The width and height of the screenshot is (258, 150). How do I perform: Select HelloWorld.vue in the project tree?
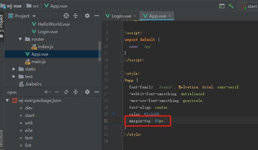pyautogui.click(x=51, y=24)
